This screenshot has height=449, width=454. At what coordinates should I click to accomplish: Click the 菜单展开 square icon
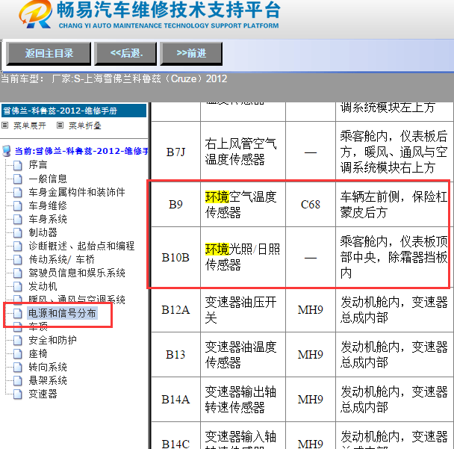click(x=4, y=126)
